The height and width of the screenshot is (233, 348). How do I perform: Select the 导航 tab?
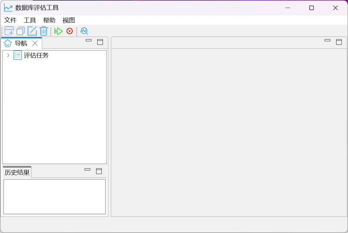pyautogui.click(x=21, y=43)
